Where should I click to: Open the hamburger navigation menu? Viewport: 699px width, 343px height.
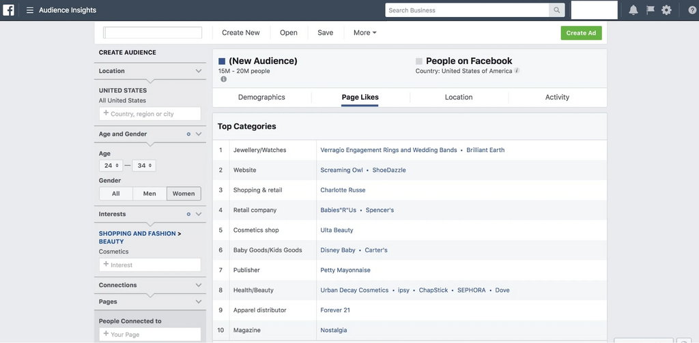(x=30, y=10)
